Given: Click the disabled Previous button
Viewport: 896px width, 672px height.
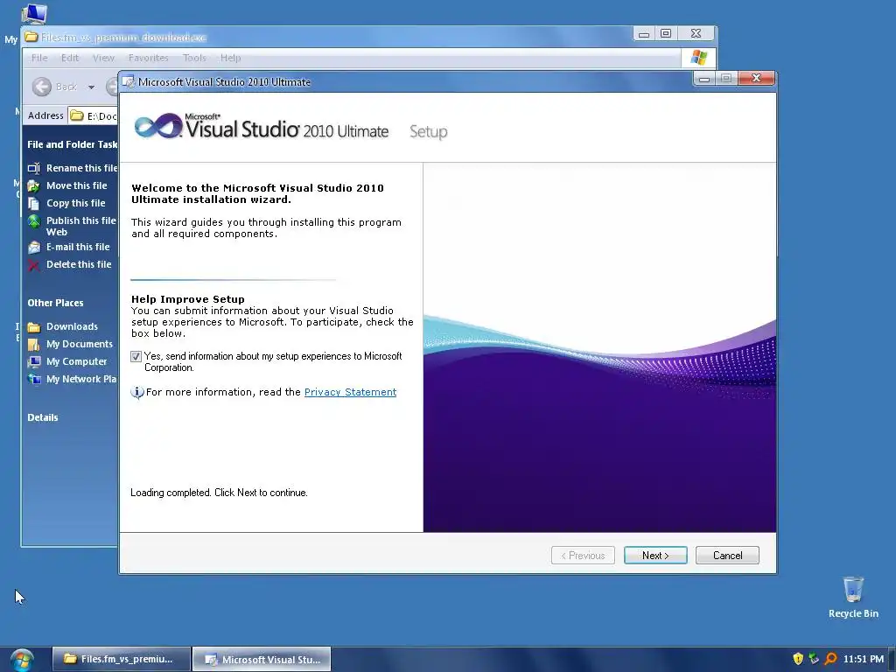Looking at the screenshot, I should 583,555.
